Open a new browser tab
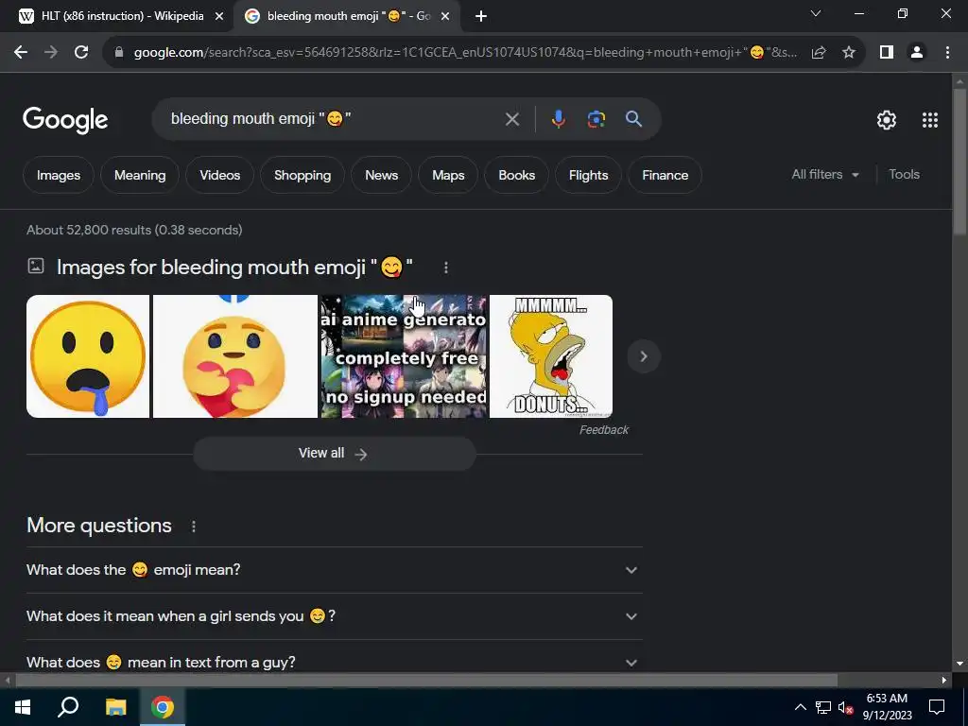The image size is (968, 726). tap(481, 17)
